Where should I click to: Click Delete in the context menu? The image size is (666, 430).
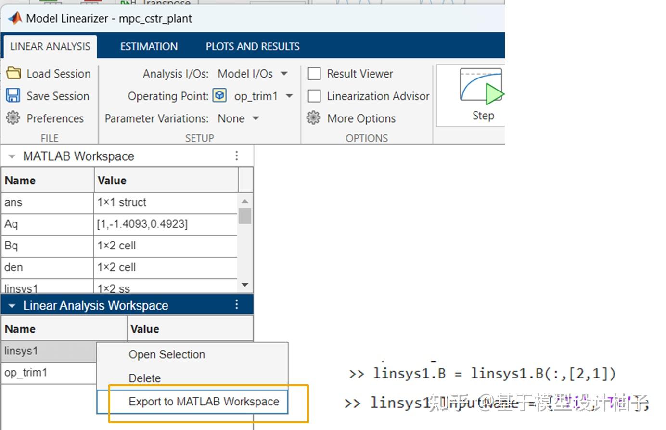pos(144,378)
